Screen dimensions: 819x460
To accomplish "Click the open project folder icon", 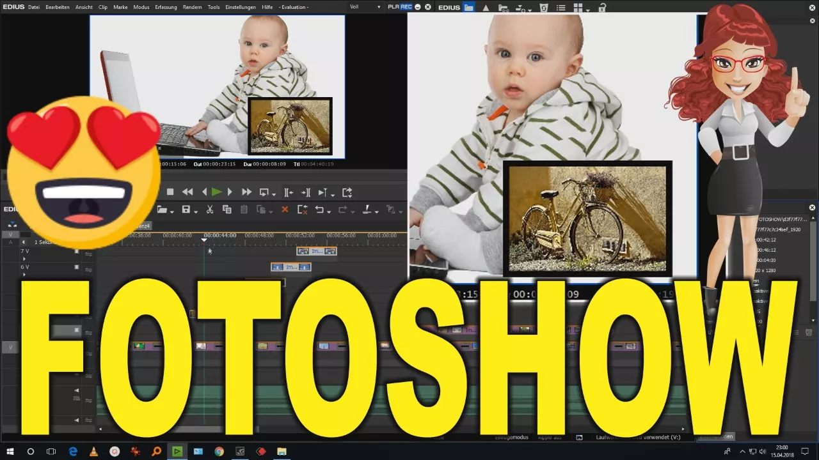I will [162, 210].
